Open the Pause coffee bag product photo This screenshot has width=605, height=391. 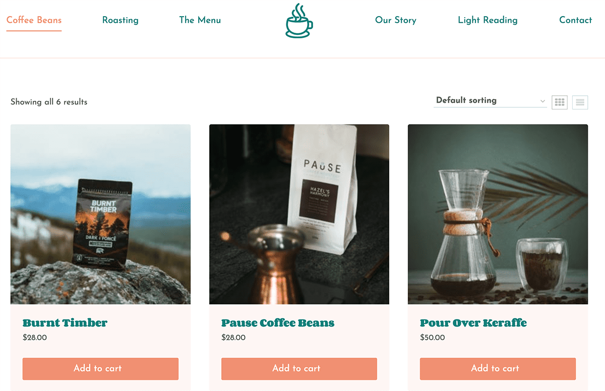coord(299,214)
